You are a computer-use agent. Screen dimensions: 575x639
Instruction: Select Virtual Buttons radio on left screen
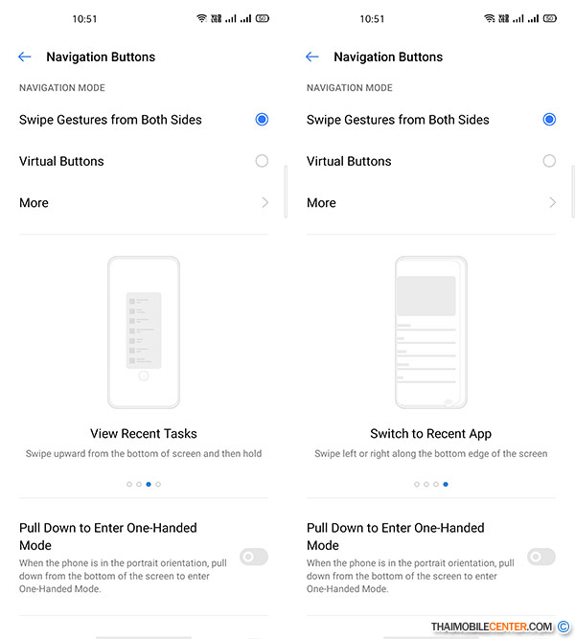(x=262, y=161)
